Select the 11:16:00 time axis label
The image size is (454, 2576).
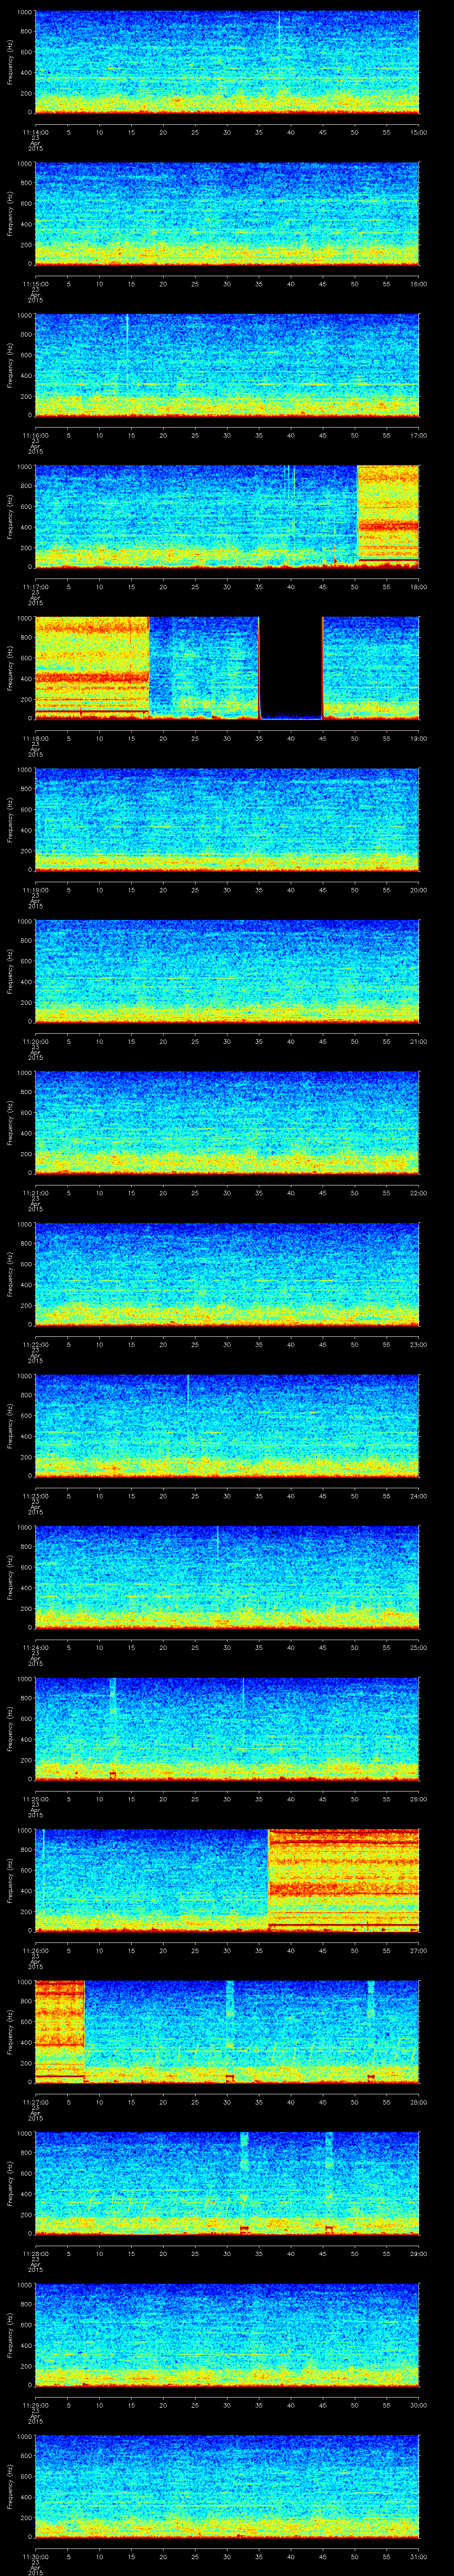coord(35,435)
